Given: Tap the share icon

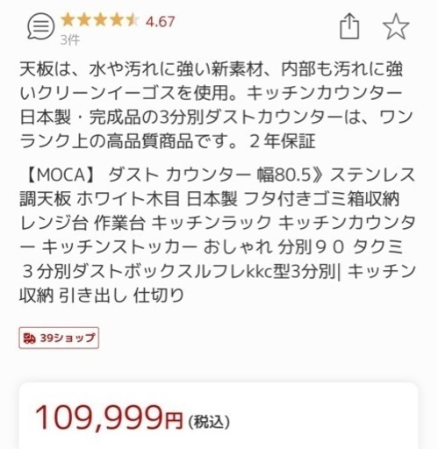Looking at the screenshot, I should tap(349, 26).
